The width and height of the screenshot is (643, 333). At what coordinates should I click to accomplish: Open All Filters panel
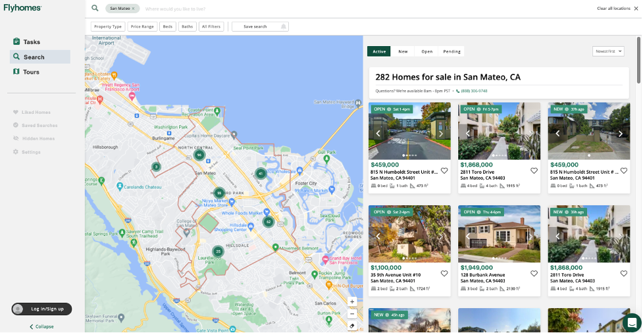(211, 27)
